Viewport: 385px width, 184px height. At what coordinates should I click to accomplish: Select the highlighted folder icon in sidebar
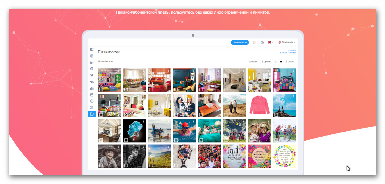[92, 114]
